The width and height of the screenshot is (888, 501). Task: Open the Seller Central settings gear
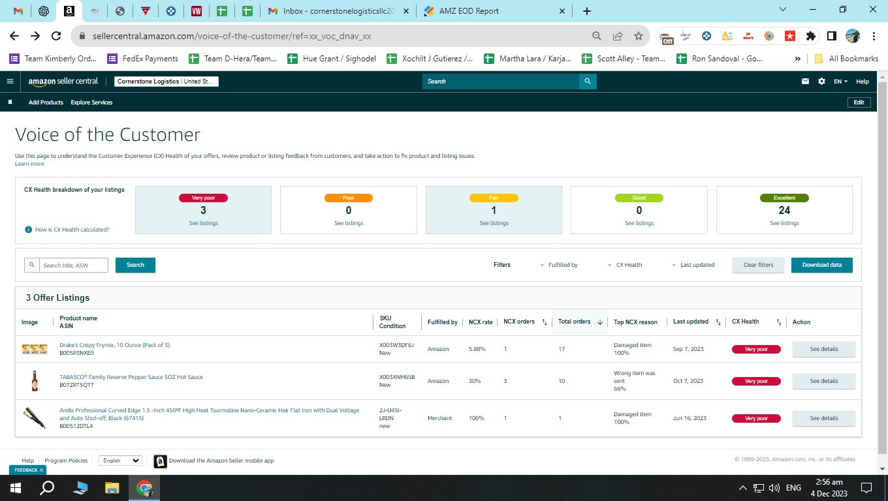pos(821,82)
